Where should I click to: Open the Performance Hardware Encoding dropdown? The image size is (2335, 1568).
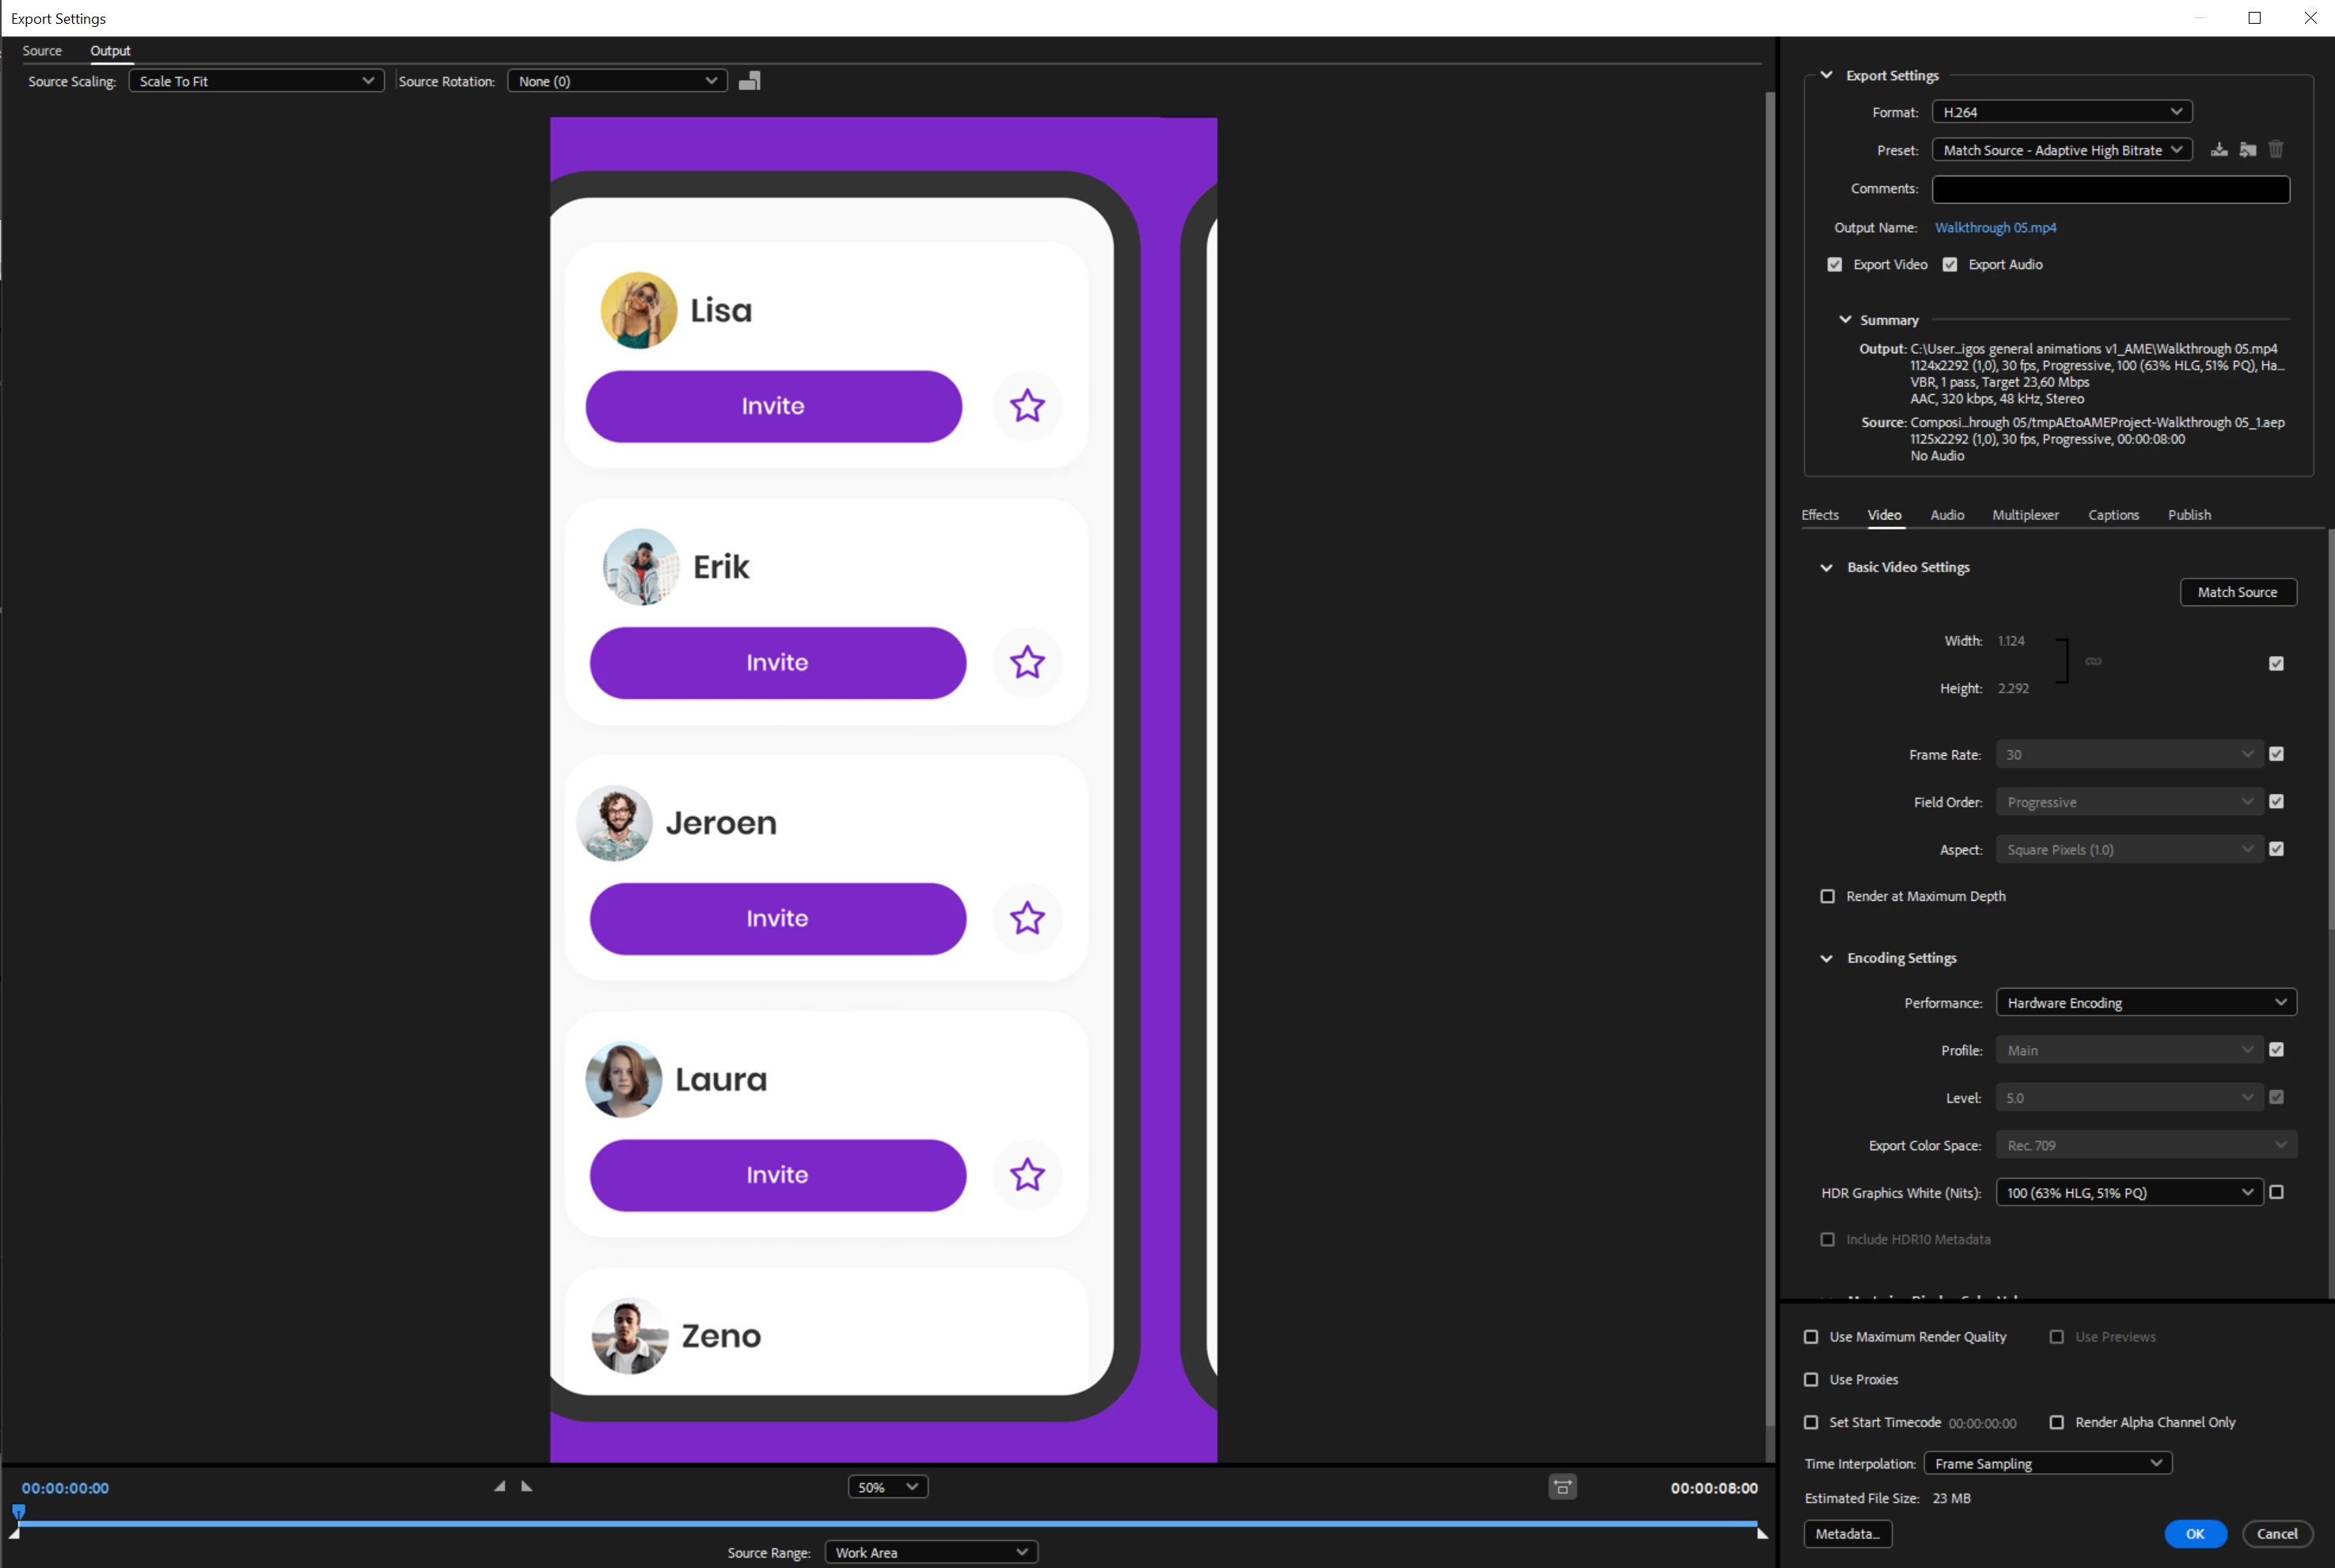pyautogui.click(x=2145, y=1002)
